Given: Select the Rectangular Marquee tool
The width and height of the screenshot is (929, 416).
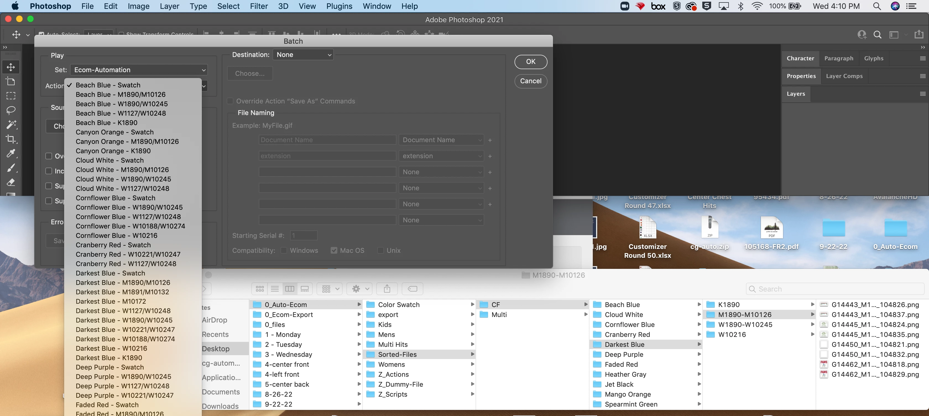Looking at the screenshot, I should pyautogui.click(x=11, y=96).
